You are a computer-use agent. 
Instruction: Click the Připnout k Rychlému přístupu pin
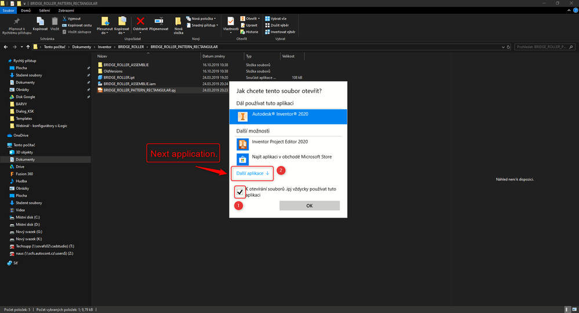17,26
